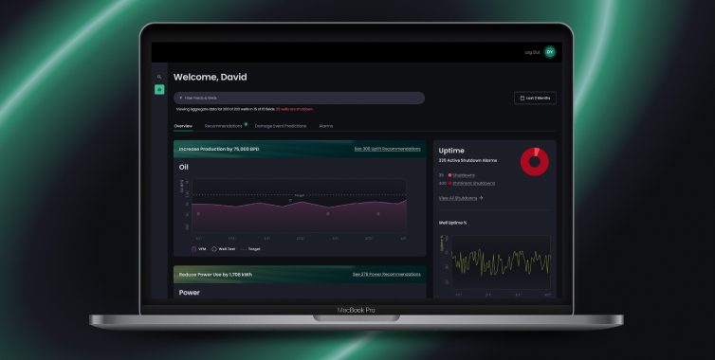Toggle the VFM series in chart legend
715x360 pixels.
199,249
